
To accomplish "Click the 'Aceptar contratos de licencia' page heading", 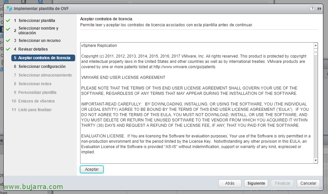I will tap(106, 19).
